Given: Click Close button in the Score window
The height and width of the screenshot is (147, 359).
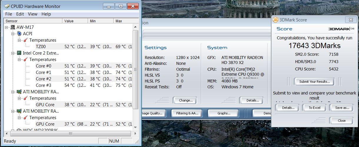Looking at the screenshot, I should pyautogui.click(x=341, y=121).
